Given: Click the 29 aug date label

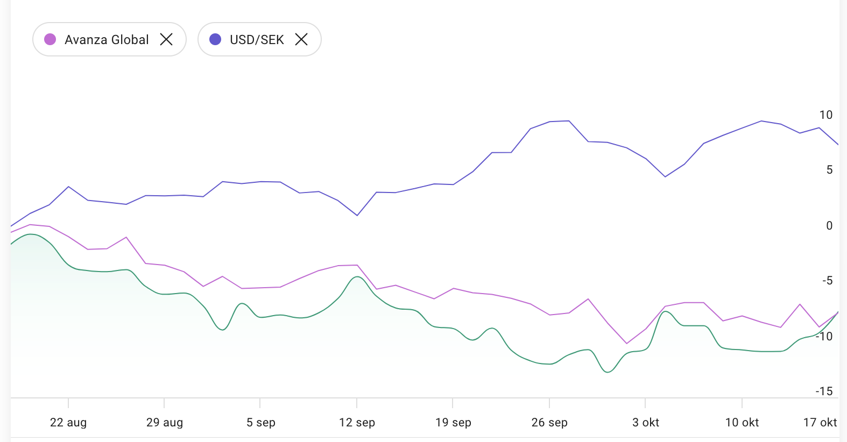Looking at the screenshot, I should pyautogui.click(x=165, y=423).
